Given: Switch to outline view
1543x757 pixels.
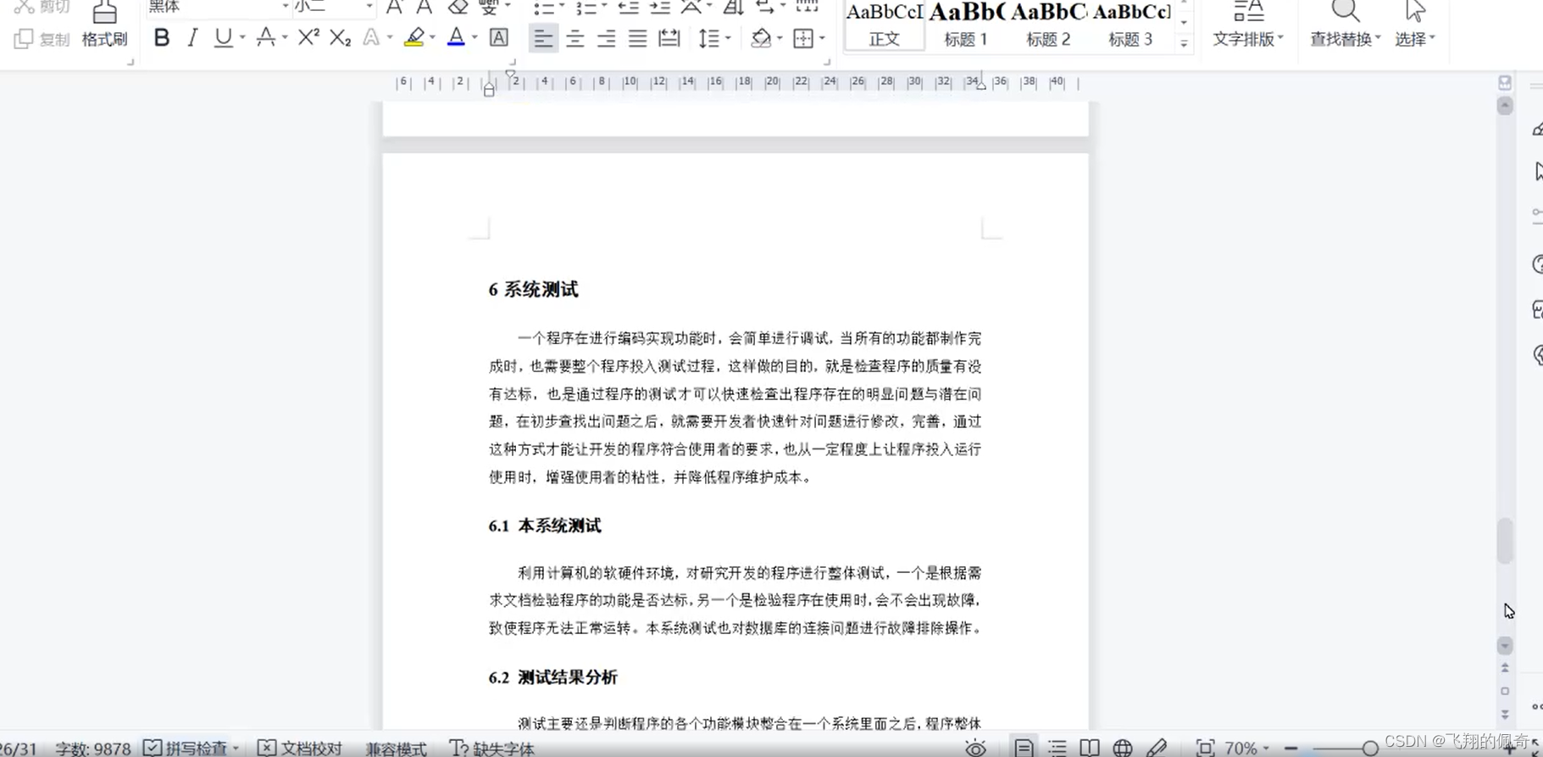Looking at the screenshot, I should pos(1057,748).
